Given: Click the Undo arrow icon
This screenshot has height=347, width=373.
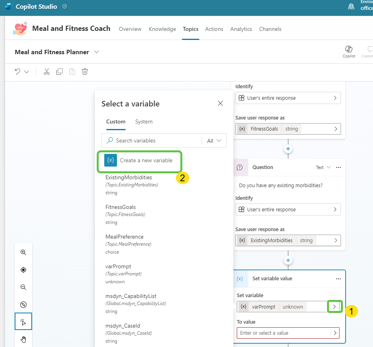Looking at the screenshot, I should [17, 72].
